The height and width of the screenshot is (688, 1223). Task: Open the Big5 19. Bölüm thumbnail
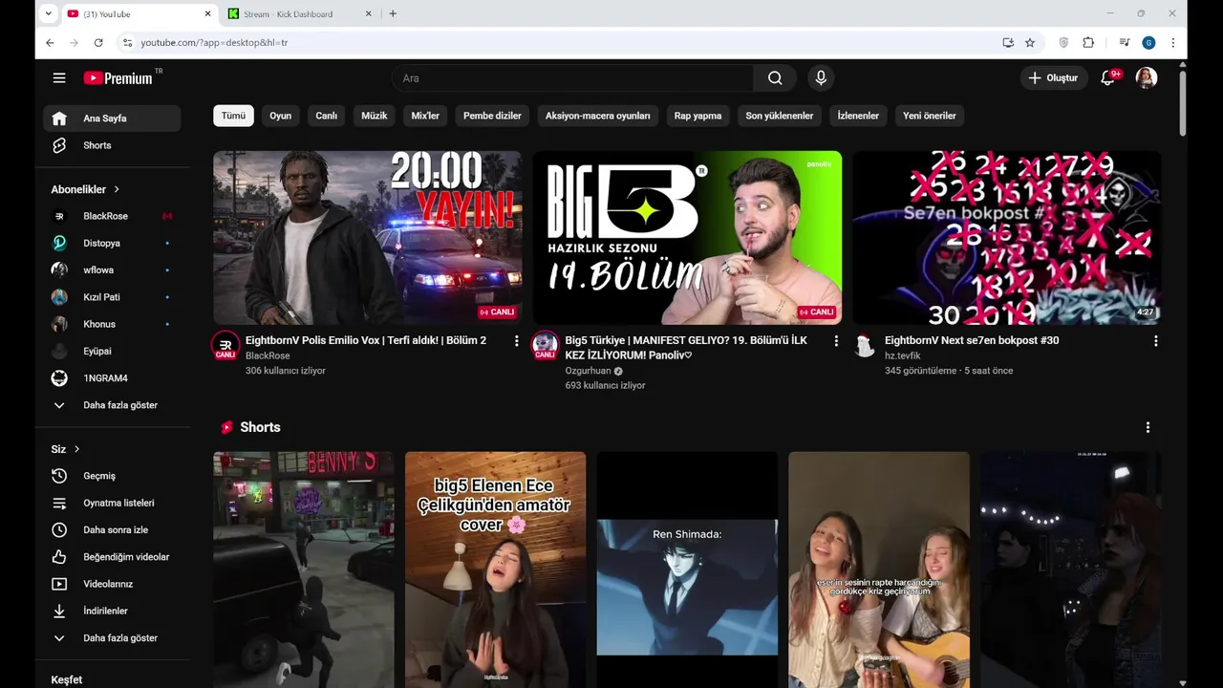[687, 238]
